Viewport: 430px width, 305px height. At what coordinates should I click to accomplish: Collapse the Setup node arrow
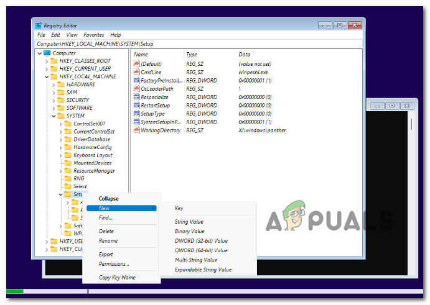tap(60, 194)
